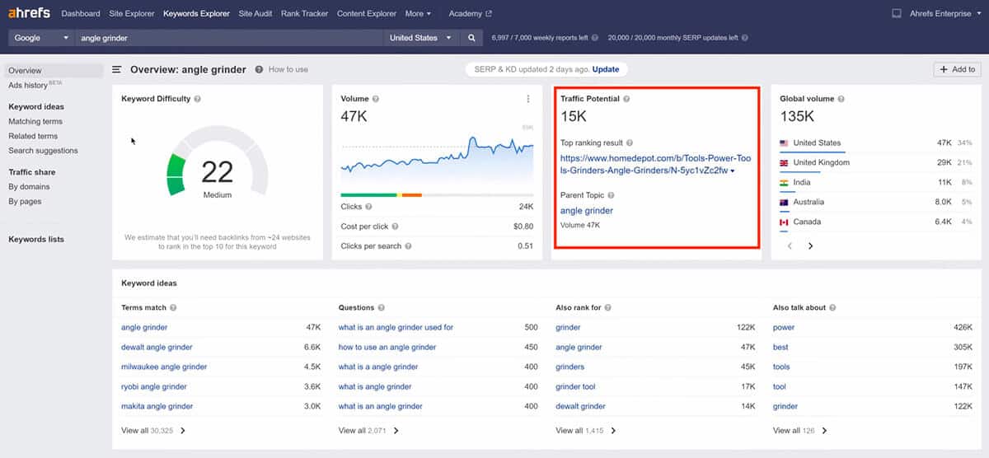Open the United States country dropdown

[421, 38]
